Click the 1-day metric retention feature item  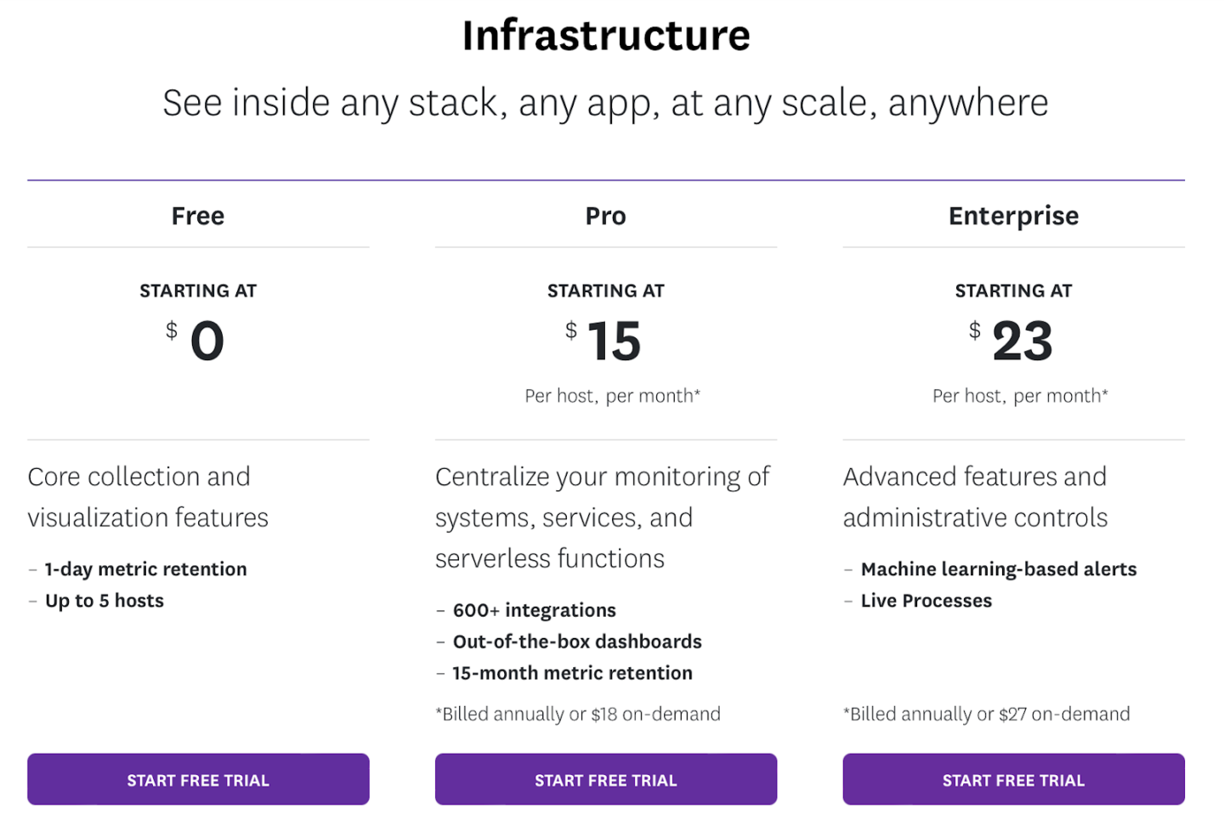(x=145, y=568)
